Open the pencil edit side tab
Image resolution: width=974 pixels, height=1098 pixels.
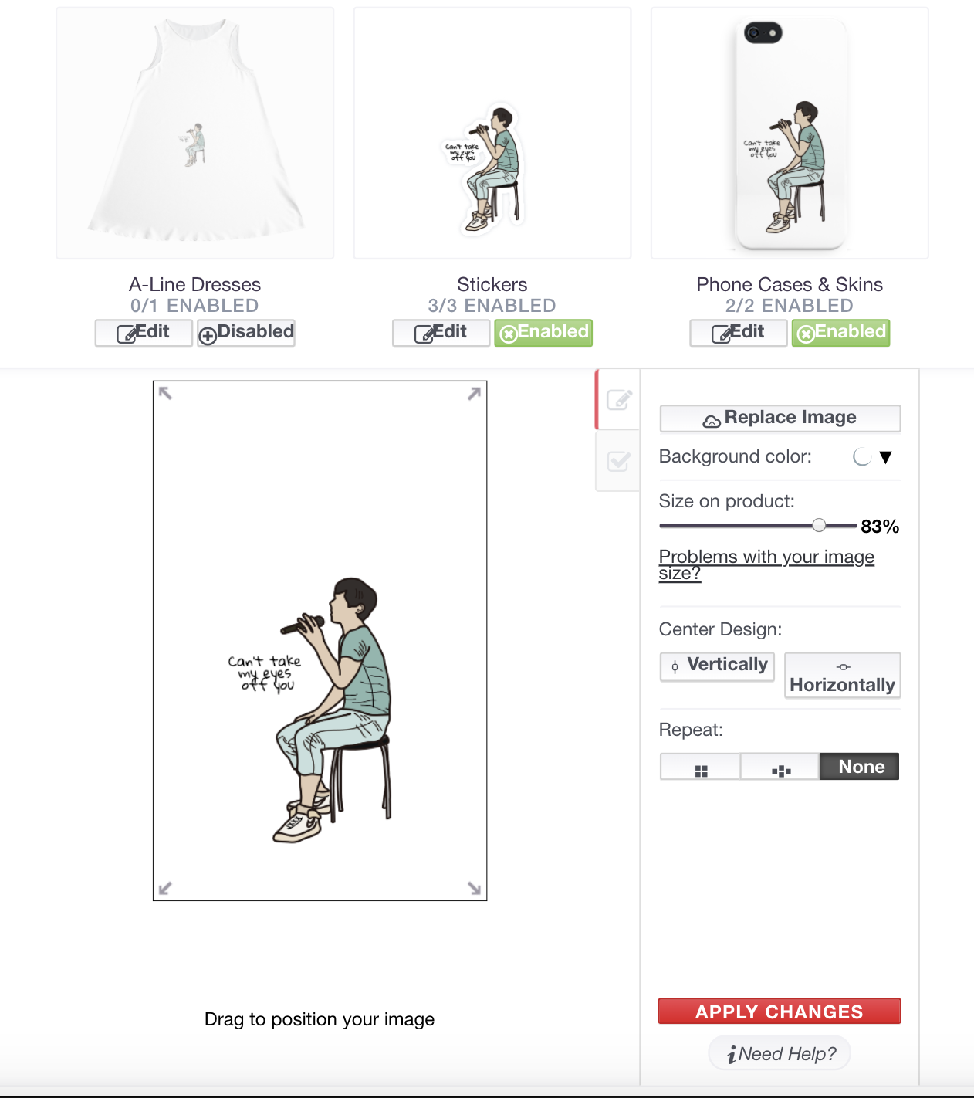click(x=618, y=399)
